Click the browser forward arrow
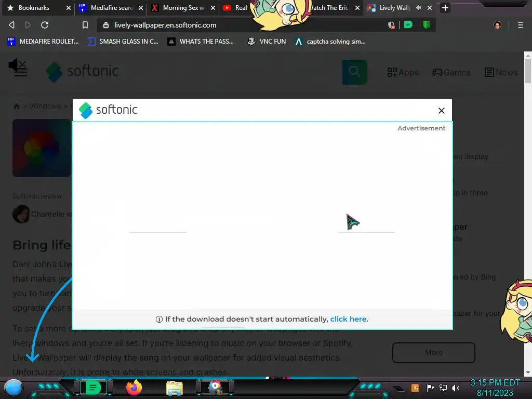 pos(28,25)
